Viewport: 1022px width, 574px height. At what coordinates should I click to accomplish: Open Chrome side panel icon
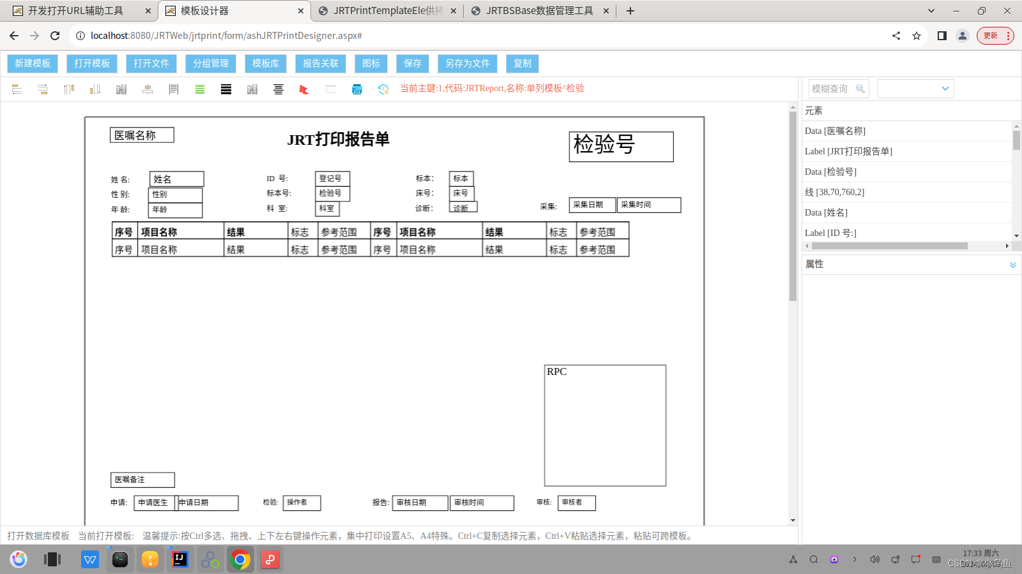tap(942, 36)
